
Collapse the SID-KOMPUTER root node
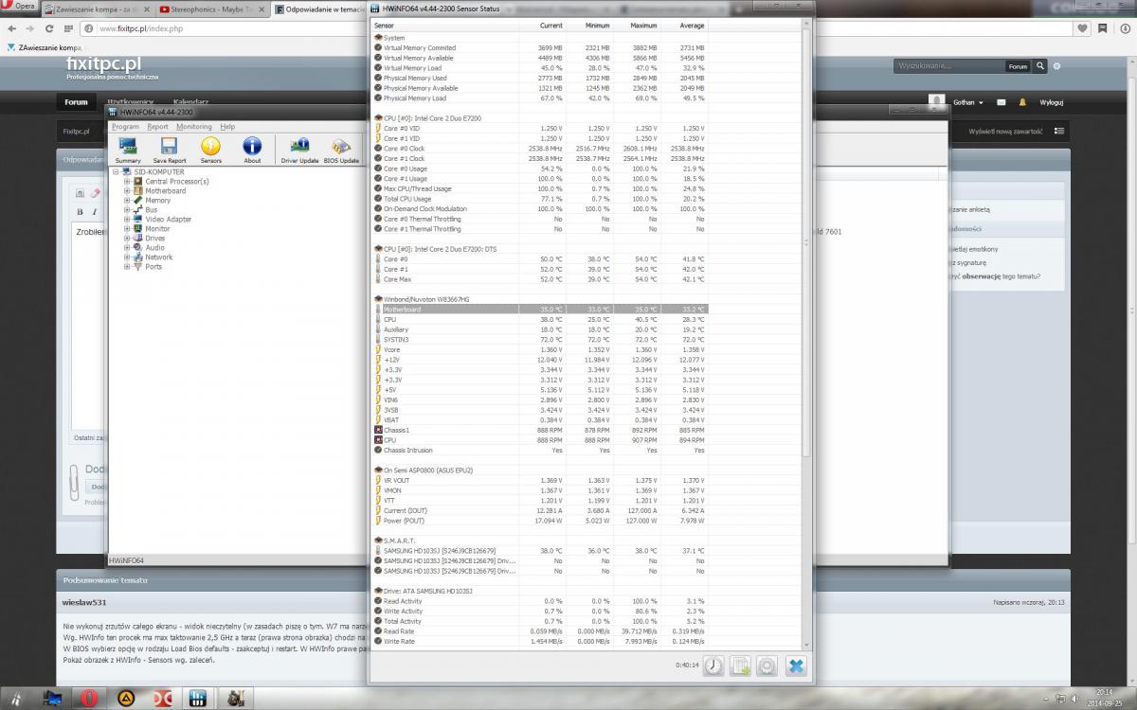point(116,171)
